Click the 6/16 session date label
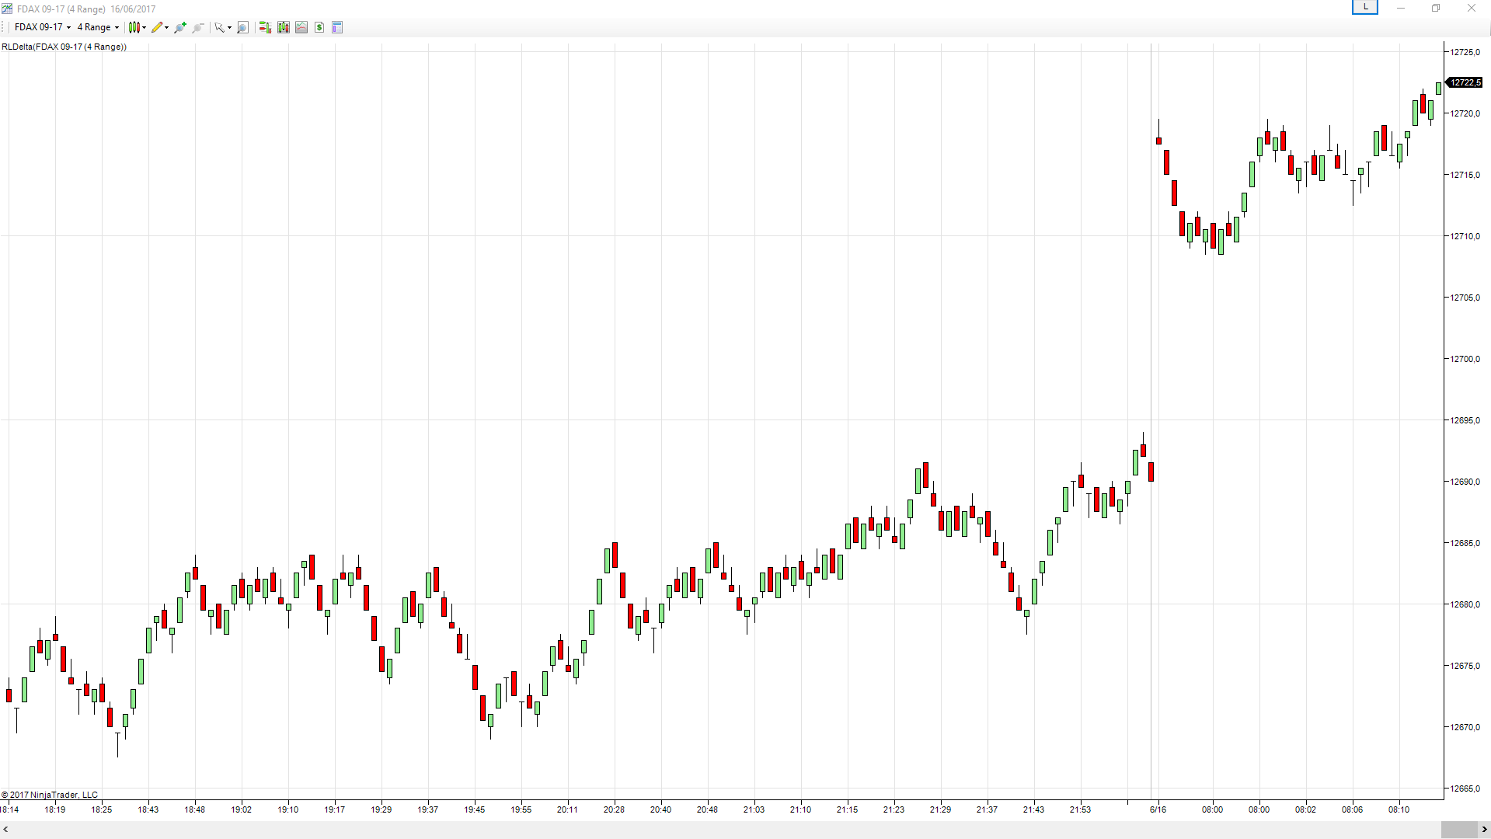The width and height of the screenshot is (1491, 839). point(1158,809)
